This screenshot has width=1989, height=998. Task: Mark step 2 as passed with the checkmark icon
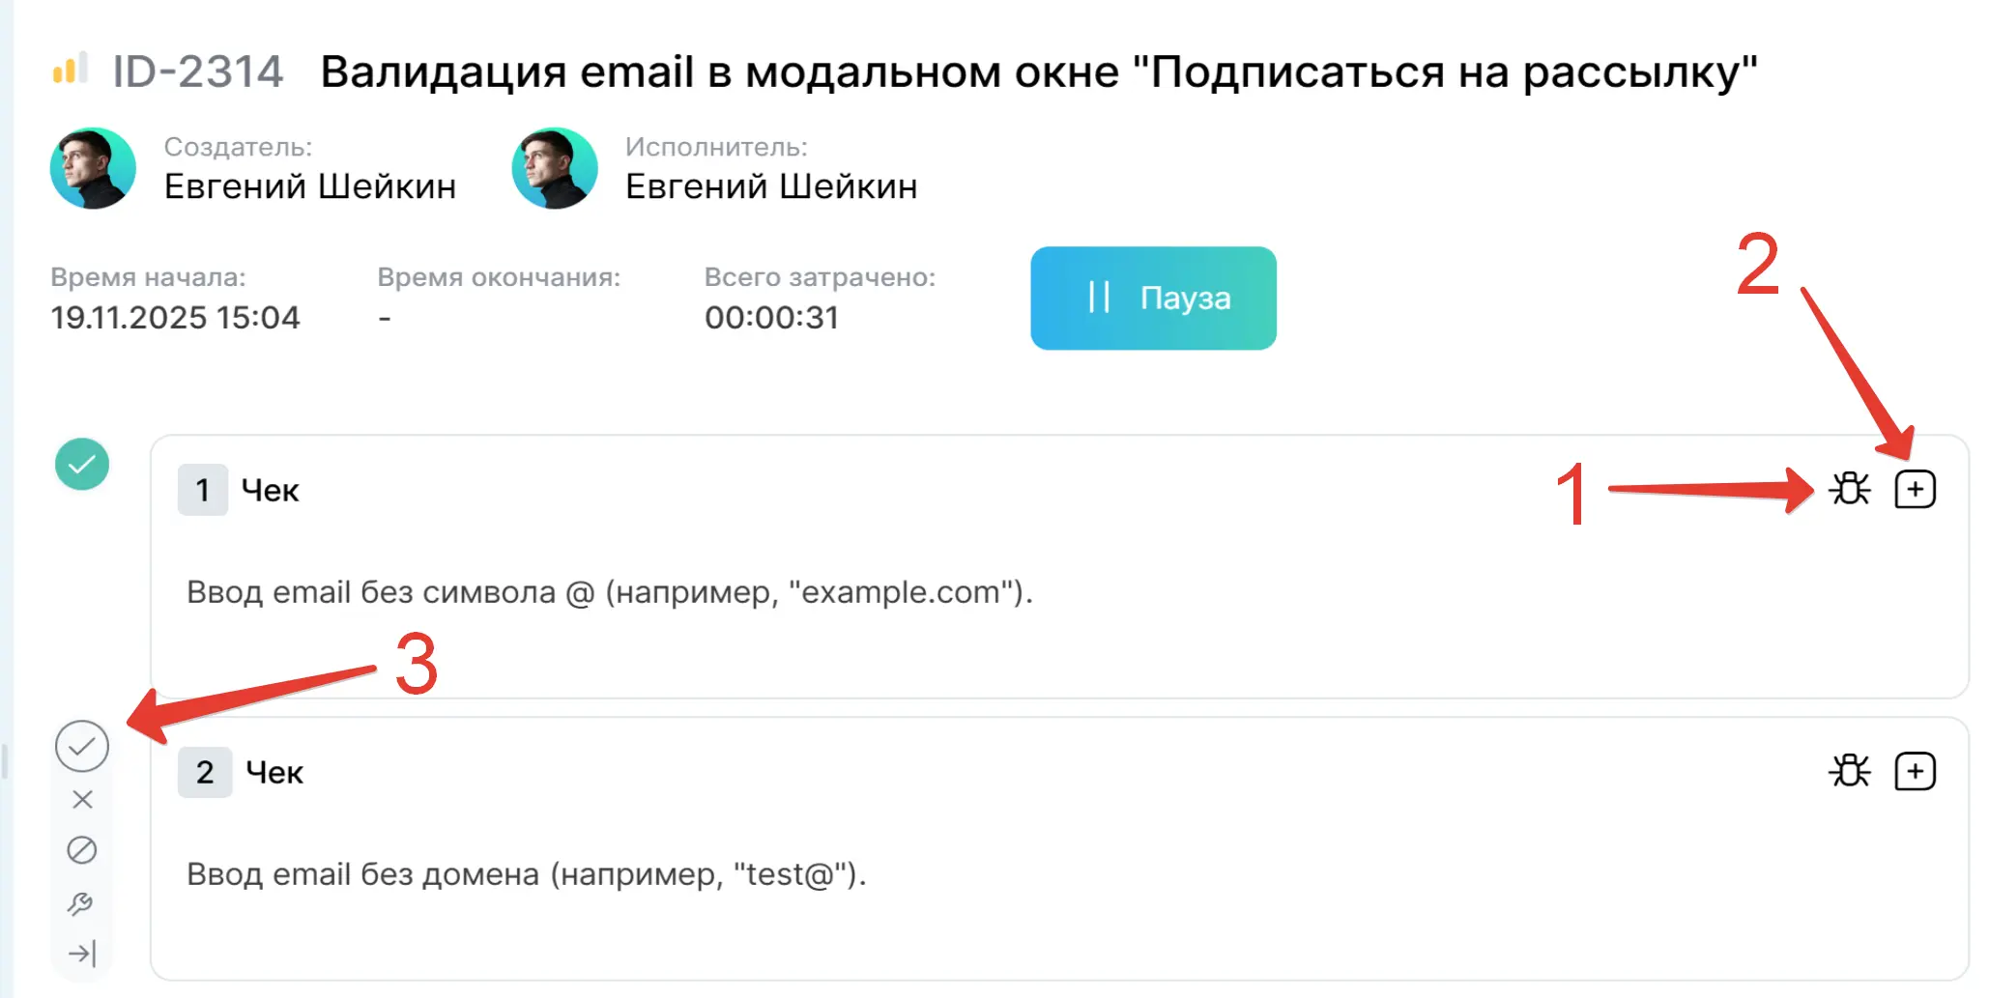83,745
